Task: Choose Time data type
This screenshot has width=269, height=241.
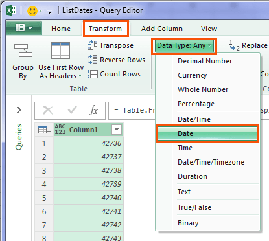Action: click(x=185, y=148)
